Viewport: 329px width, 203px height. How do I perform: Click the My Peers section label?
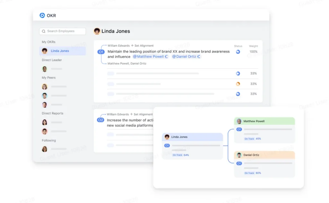49,78
